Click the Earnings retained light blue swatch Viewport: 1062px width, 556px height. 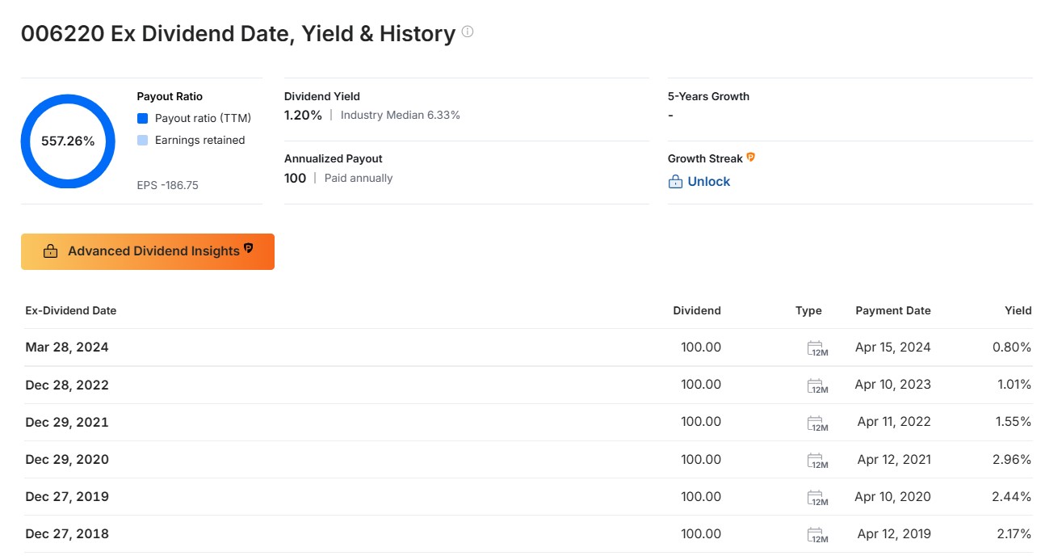(142, 140)
